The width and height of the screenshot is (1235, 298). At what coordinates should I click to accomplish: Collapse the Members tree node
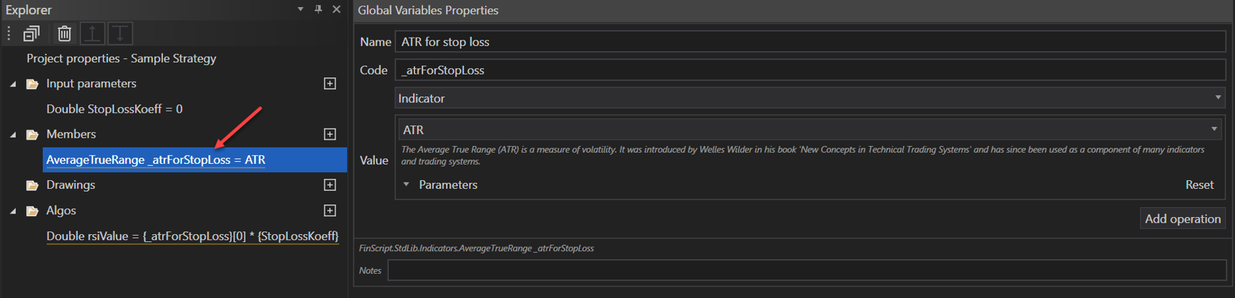click(13, 134)
